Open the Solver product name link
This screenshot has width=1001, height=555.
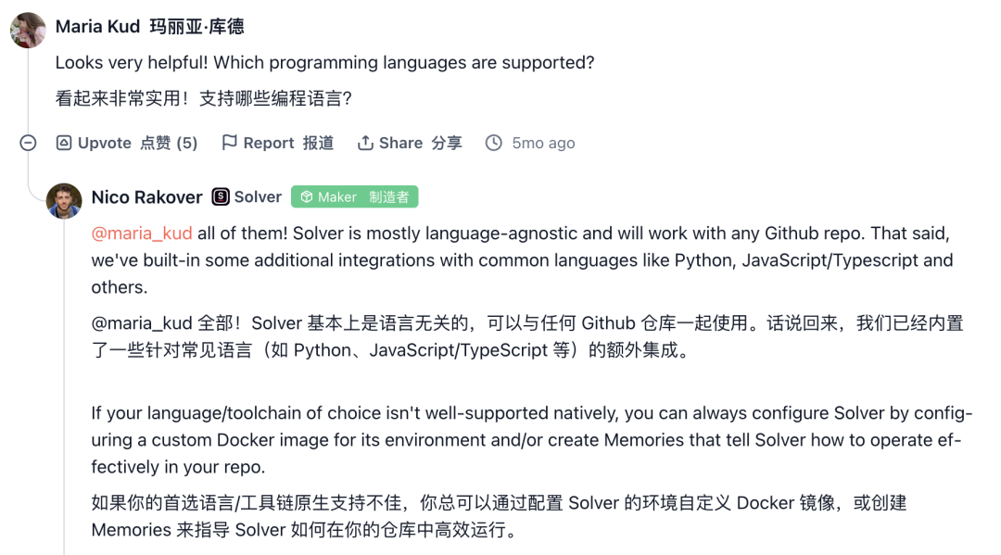pos(258,196)
